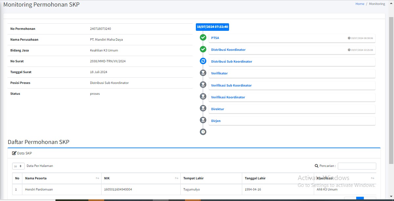Click the hourglass icon beside Verifikator
This screenshot has width=394, height=201.
pos(203,73)
